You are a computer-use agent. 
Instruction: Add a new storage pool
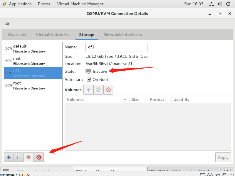pyautogui.click(x=9, y=157)
